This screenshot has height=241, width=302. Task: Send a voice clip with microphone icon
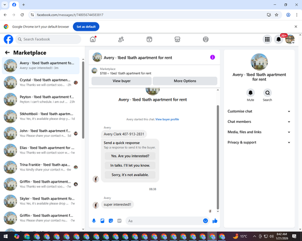click(94, 221)
